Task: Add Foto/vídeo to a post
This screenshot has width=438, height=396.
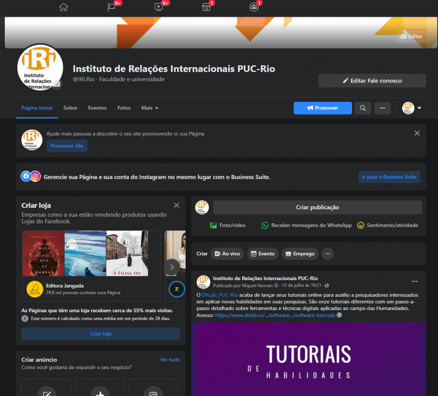Action: tap(228, 225)
